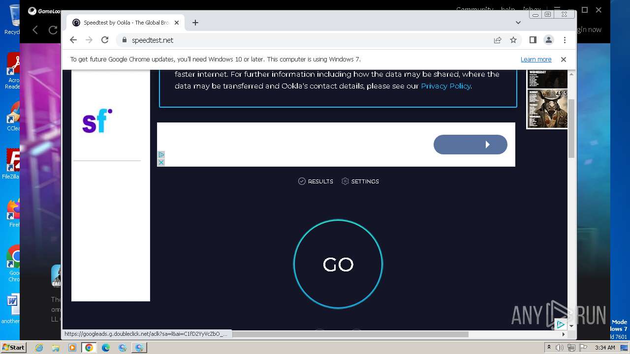This screenshot has width=630, height=354.
Task: Open Google Chrome desktop shortcut
Action: click(14, 264)
